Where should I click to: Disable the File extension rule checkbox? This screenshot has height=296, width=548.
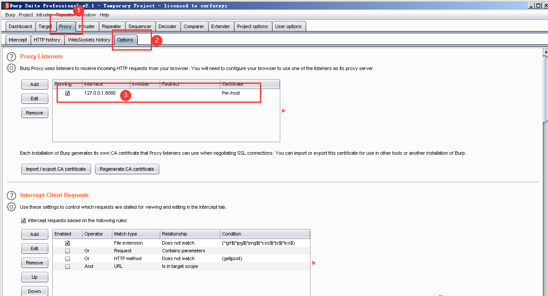click(x=67, y=243)
